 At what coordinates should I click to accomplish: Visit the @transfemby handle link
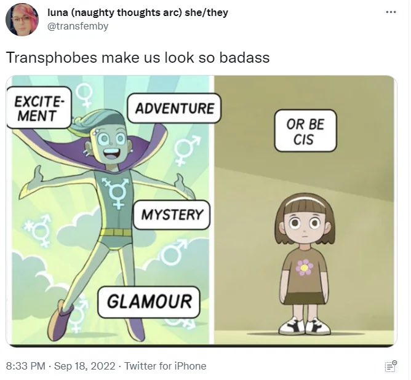(78, 26)
